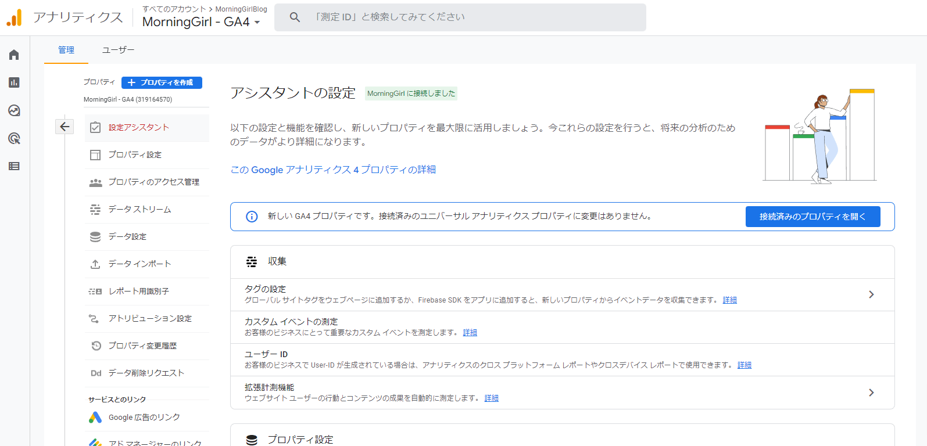The image size is (927, 446).
Task: Click the データ インポート upload icon
Action: pos(95,264)
